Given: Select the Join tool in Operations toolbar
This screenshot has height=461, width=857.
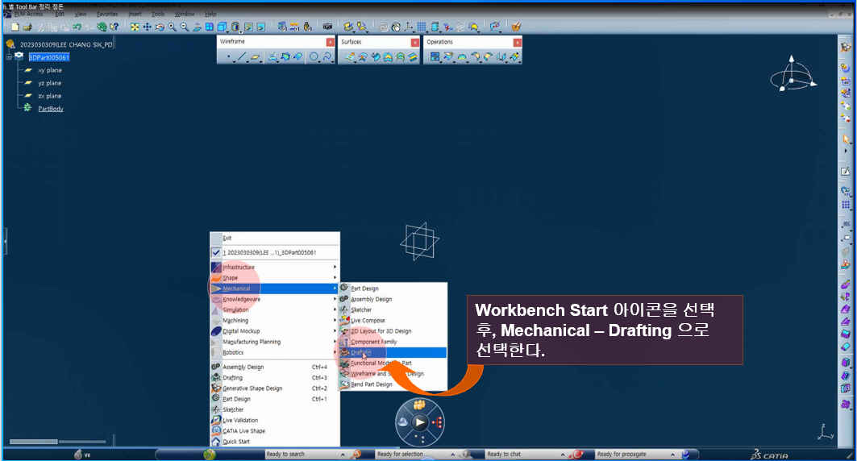Looking at the screenshot, I should [434, 56].
